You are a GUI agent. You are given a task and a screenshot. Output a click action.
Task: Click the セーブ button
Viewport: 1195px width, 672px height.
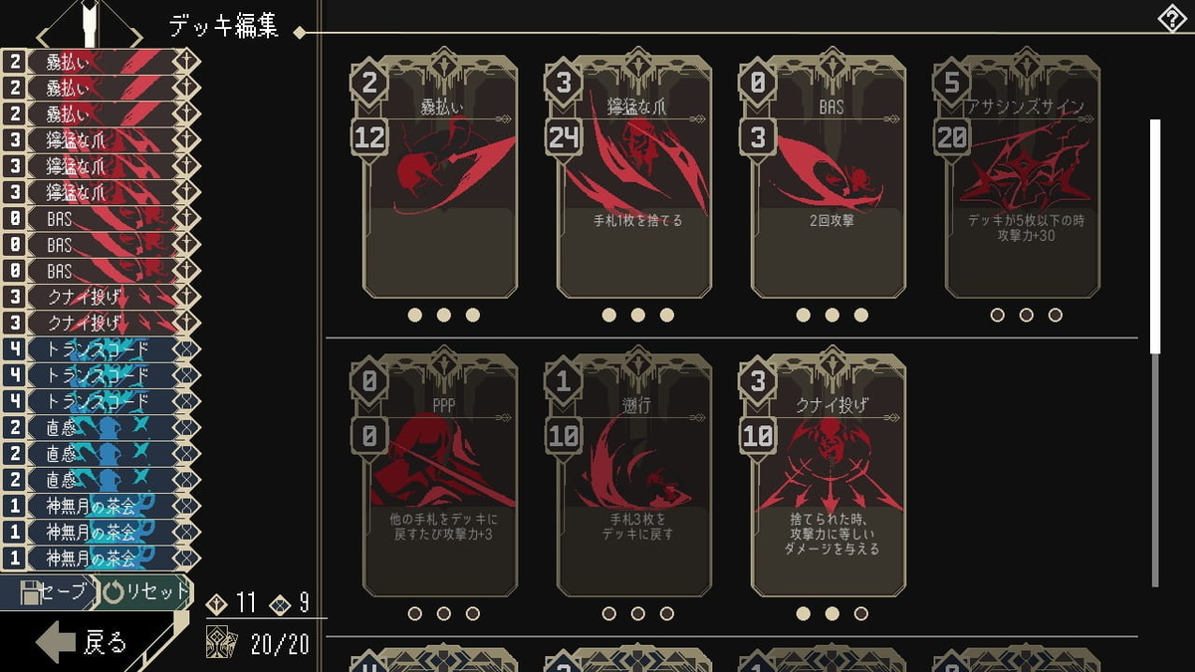(x=48, y=591)
